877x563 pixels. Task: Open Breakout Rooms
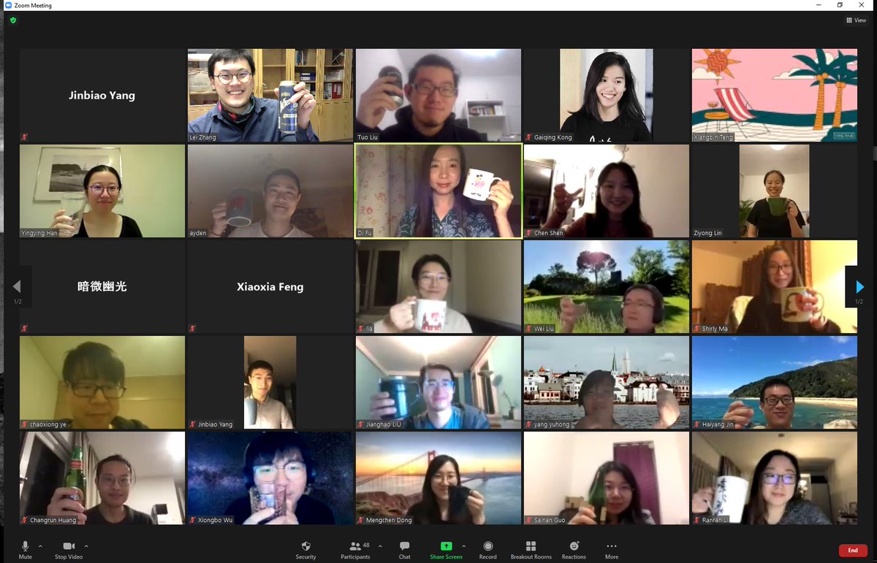[531, 549]
